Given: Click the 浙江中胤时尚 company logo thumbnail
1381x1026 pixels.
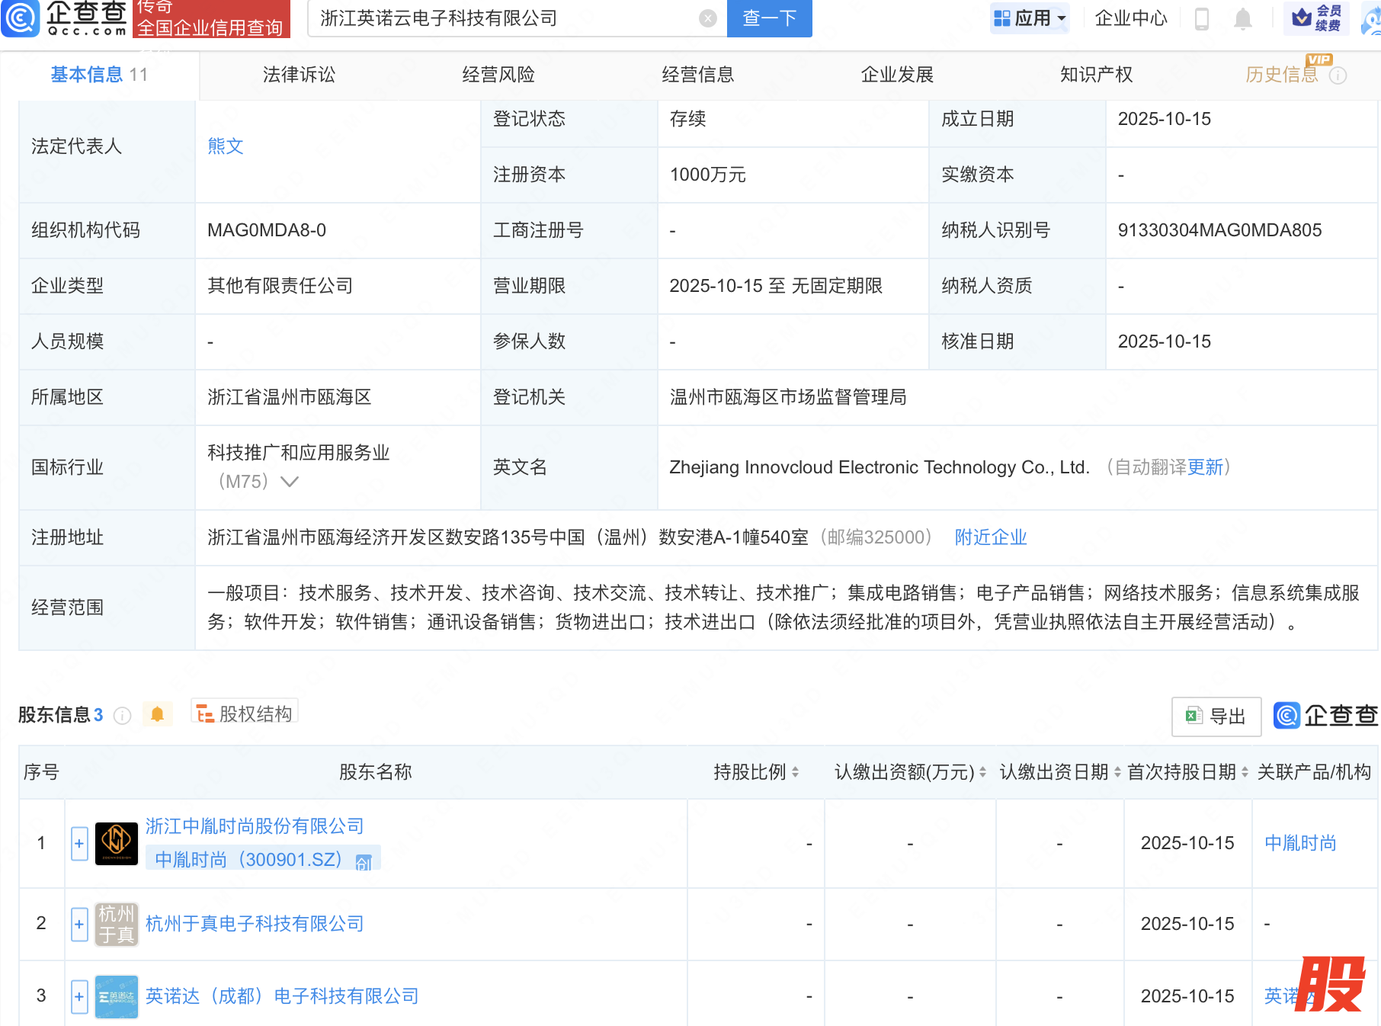Looking at the screenshot, I should [x=116, y=843].
